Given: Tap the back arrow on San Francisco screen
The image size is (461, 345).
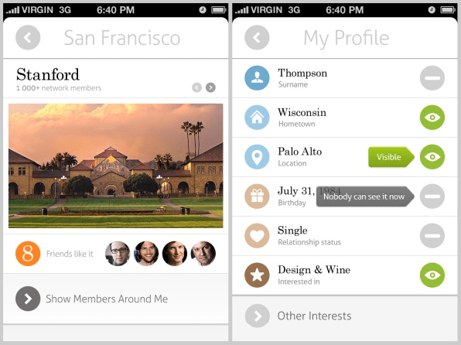Looking at the screenshot, I should (28, 38).
